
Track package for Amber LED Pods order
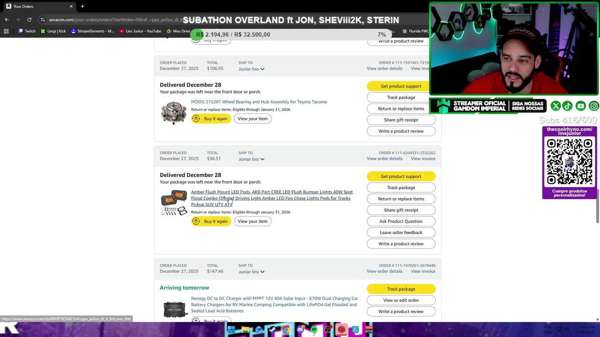[401, 188]
